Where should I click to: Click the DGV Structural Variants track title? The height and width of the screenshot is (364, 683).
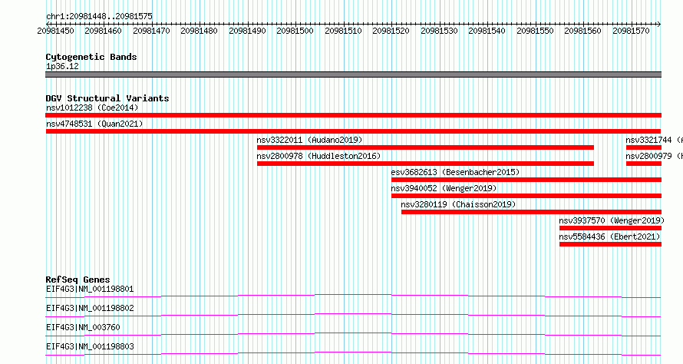107,98
